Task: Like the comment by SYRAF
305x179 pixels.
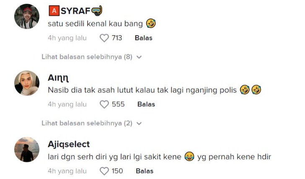Action: [x=104, y=38]
